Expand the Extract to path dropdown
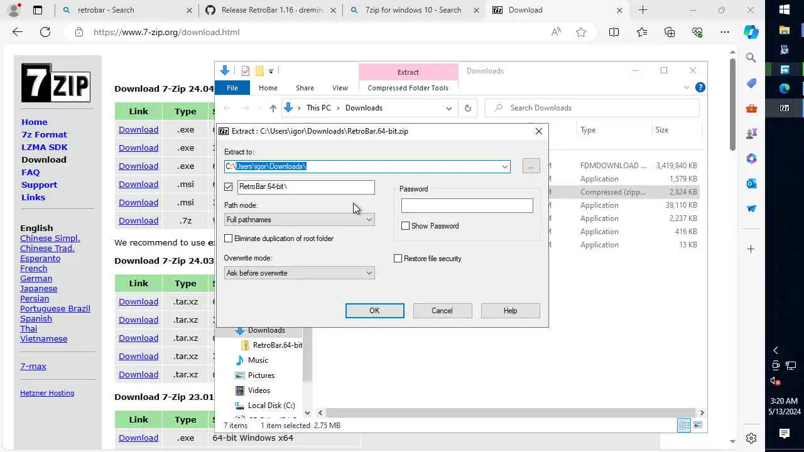Image resolution: width=804 pixels, height=452 pixels. [504, 166]
